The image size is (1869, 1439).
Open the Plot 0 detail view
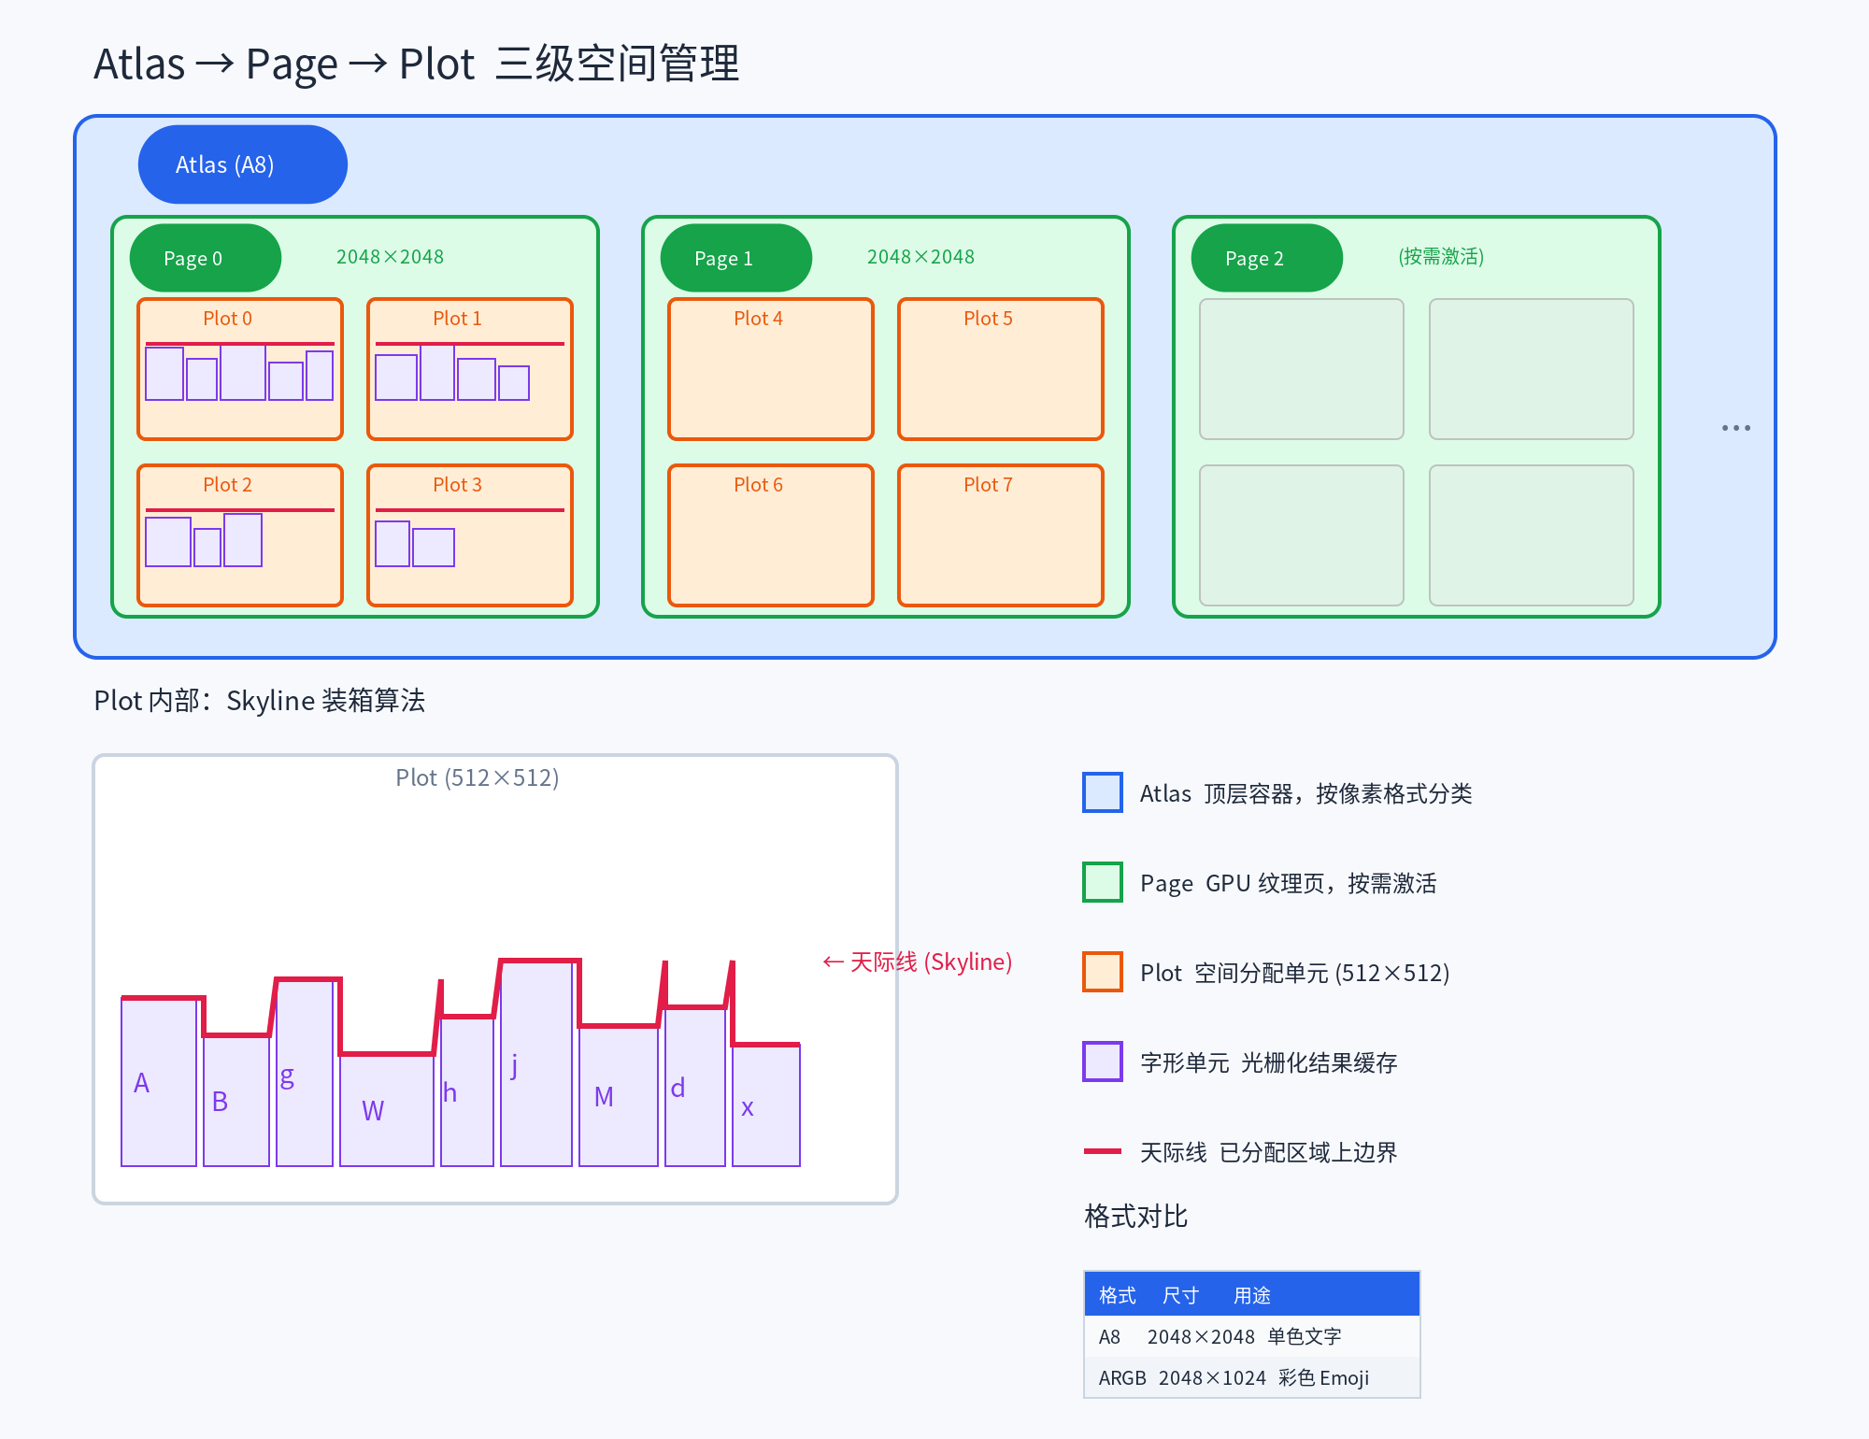click(239, 367)
